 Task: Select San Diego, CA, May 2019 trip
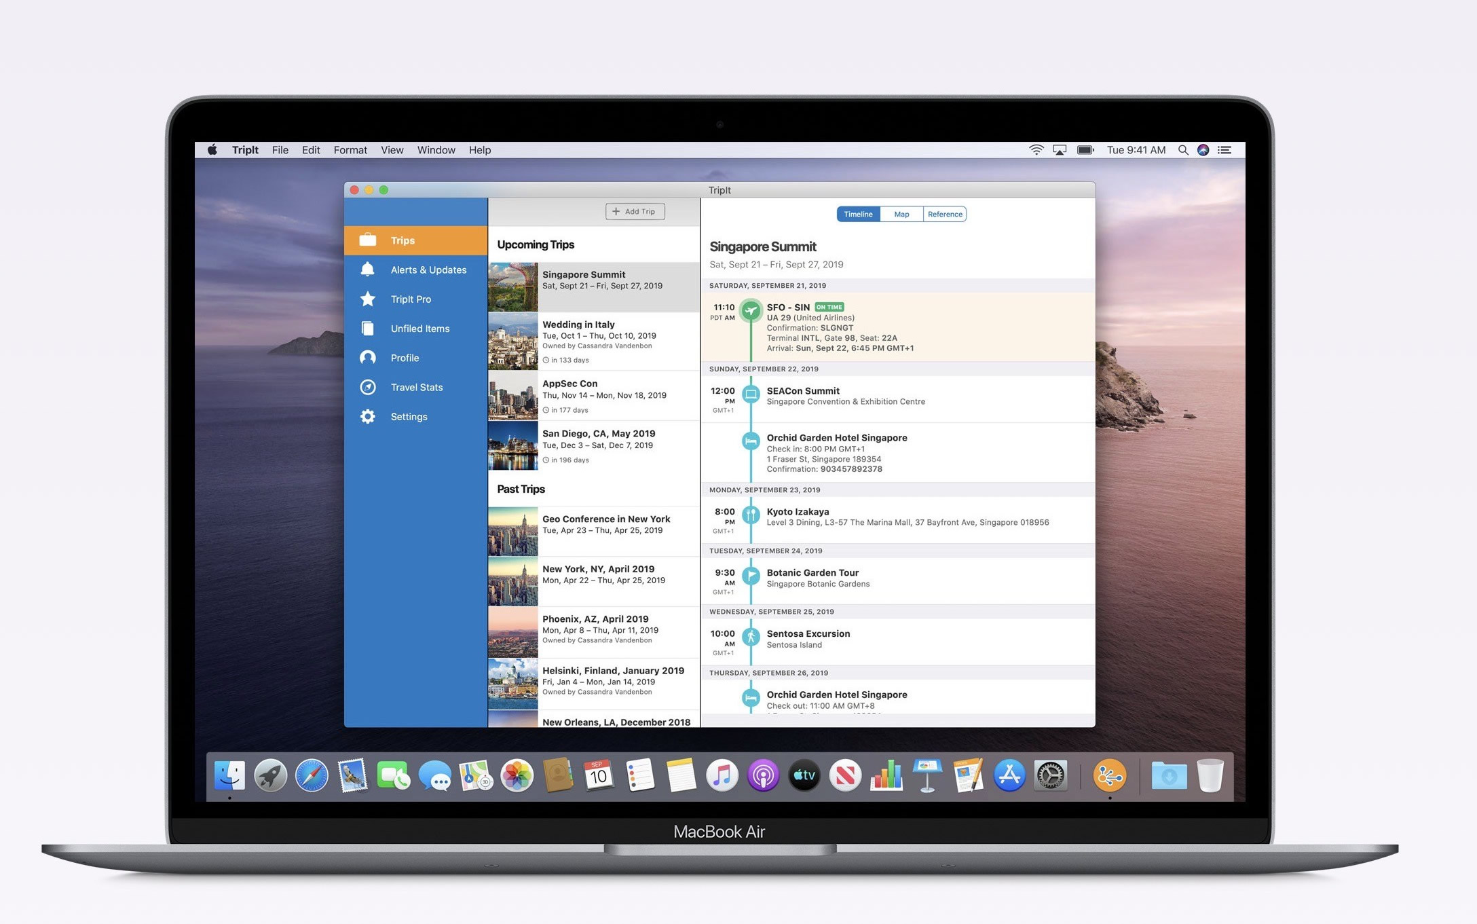click(x=594, y=446)
